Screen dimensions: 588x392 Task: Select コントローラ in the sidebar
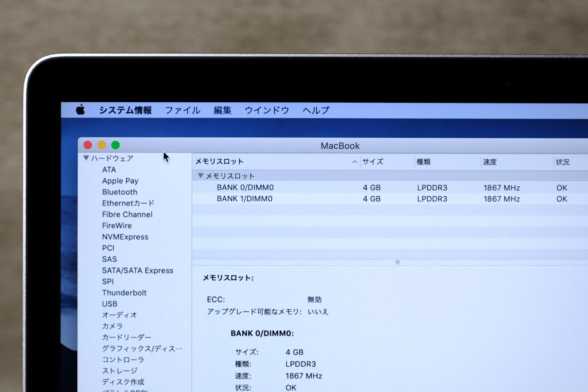(123, 359)
